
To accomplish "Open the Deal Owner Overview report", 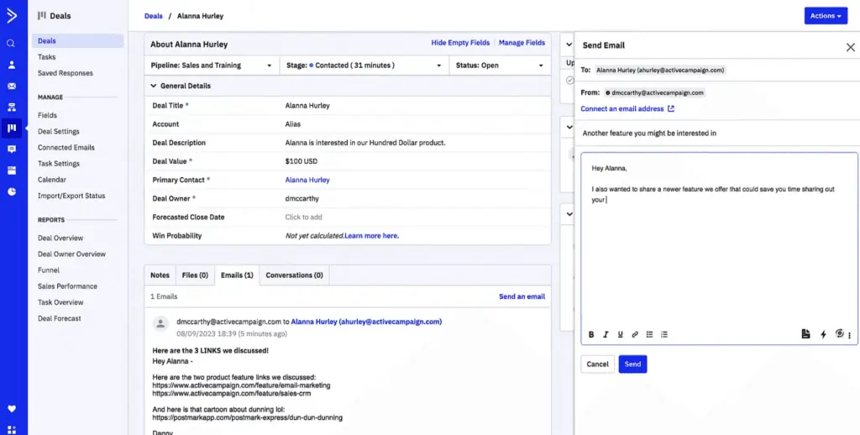I will pos(72,254).
